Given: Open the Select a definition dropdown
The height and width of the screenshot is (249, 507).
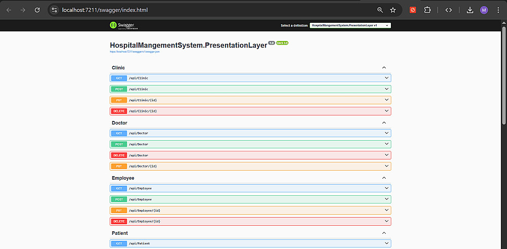Looking at the screenshot, I should 350,25.
